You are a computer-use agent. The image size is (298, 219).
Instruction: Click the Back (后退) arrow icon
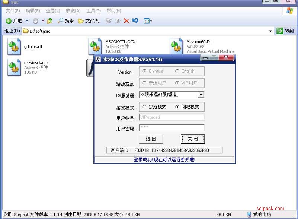tap(9, 21)
